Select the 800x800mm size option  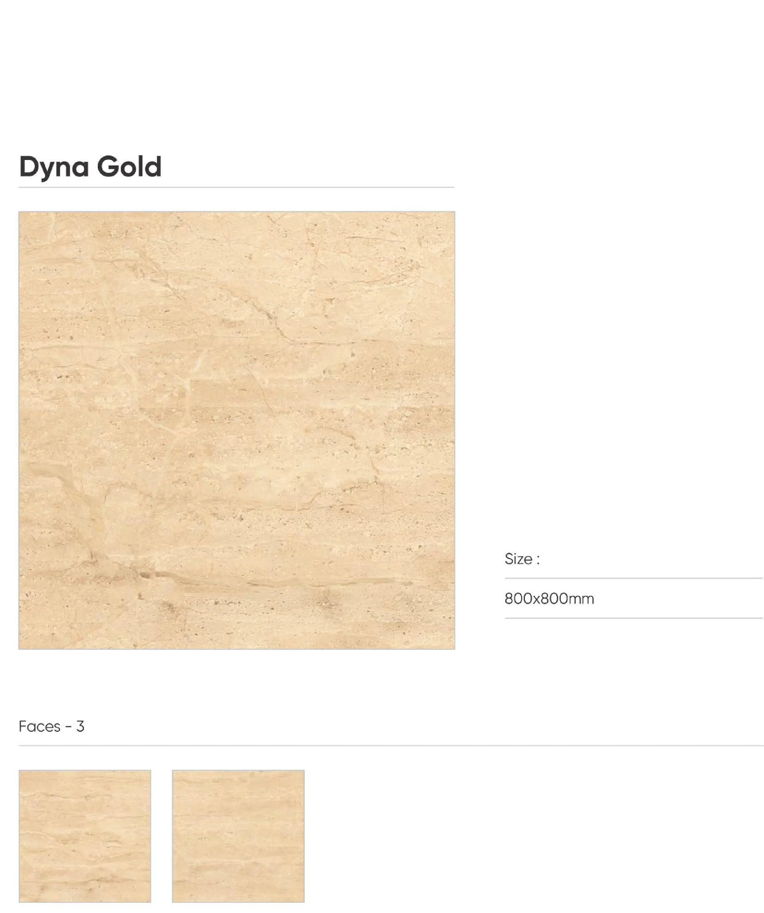click(x=549, y=599)
